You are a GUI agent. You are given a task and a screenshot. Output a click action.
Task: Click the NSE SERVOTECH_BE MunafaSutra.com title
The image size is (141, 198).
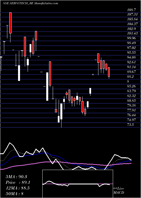[x=30, y=3]
